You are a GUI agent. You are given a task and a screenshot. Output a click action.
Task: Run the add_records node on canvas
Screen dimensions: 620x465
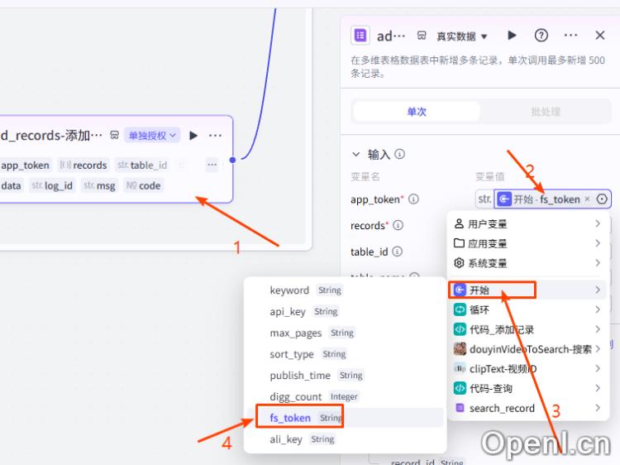coord(193,136)
